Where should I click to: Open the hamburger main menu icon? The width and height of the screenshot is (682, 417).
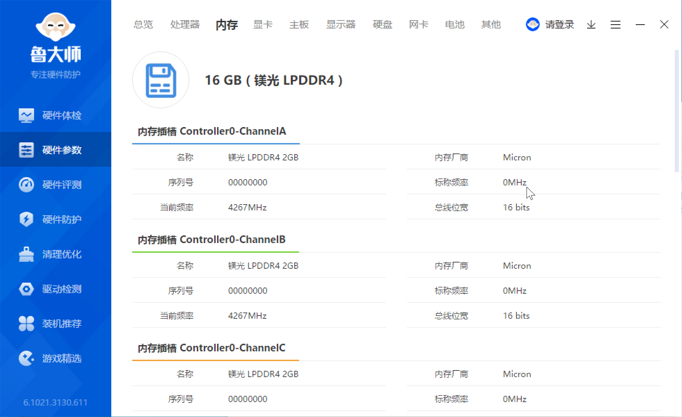click(616, 24)
